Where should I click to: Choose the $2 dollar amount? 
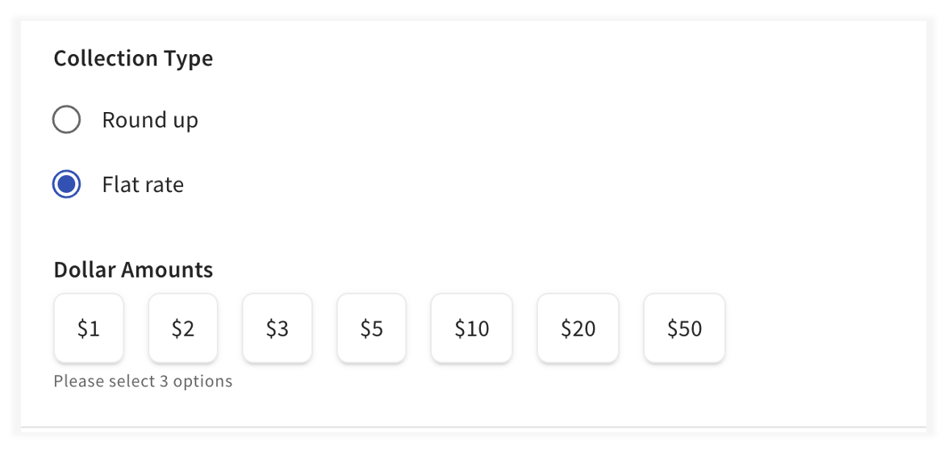[x=183, y=328]
